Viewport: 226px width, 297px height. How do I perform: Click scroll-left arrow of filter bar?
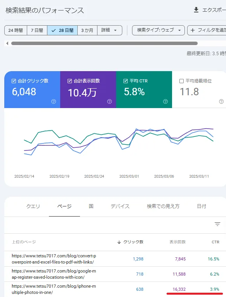click(x=7, y=44)
